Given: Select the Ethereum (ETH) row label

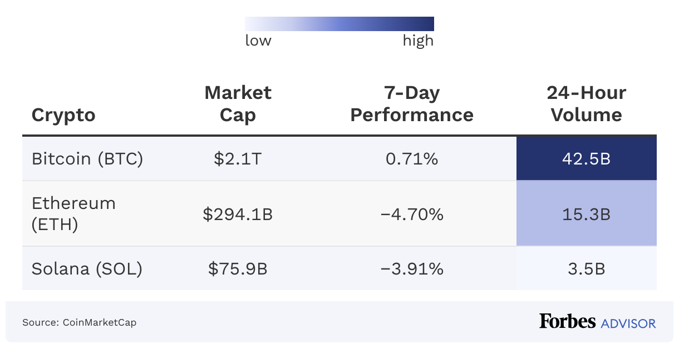Looking at the screenshot, I should coord(73,213).
